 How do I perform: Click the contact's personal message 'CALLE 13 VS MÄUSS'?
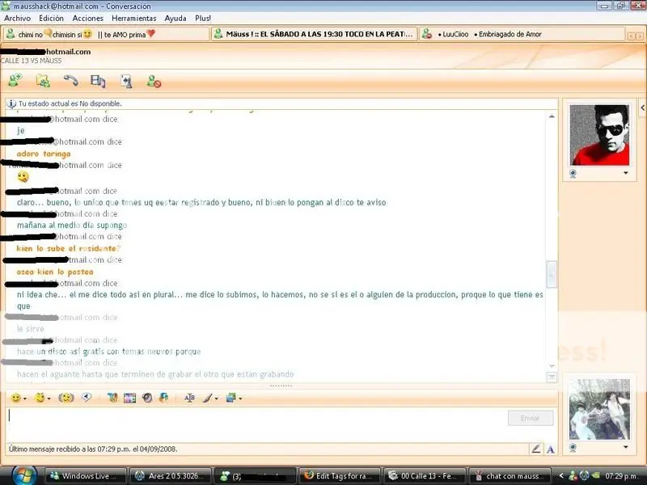[x=31, y=61]
